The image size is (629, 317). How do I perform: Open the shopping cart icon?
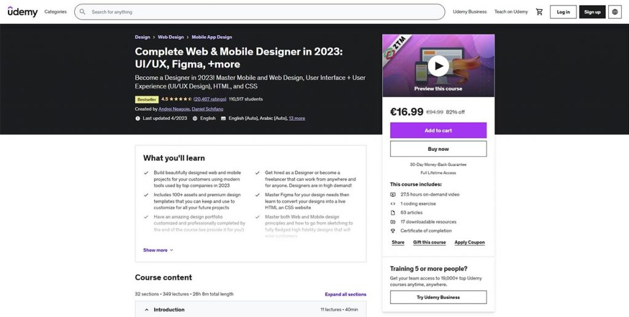coord(539,12)
